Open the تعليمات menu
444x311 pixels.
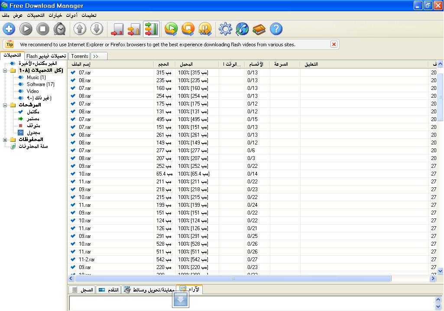click(89, 15)
